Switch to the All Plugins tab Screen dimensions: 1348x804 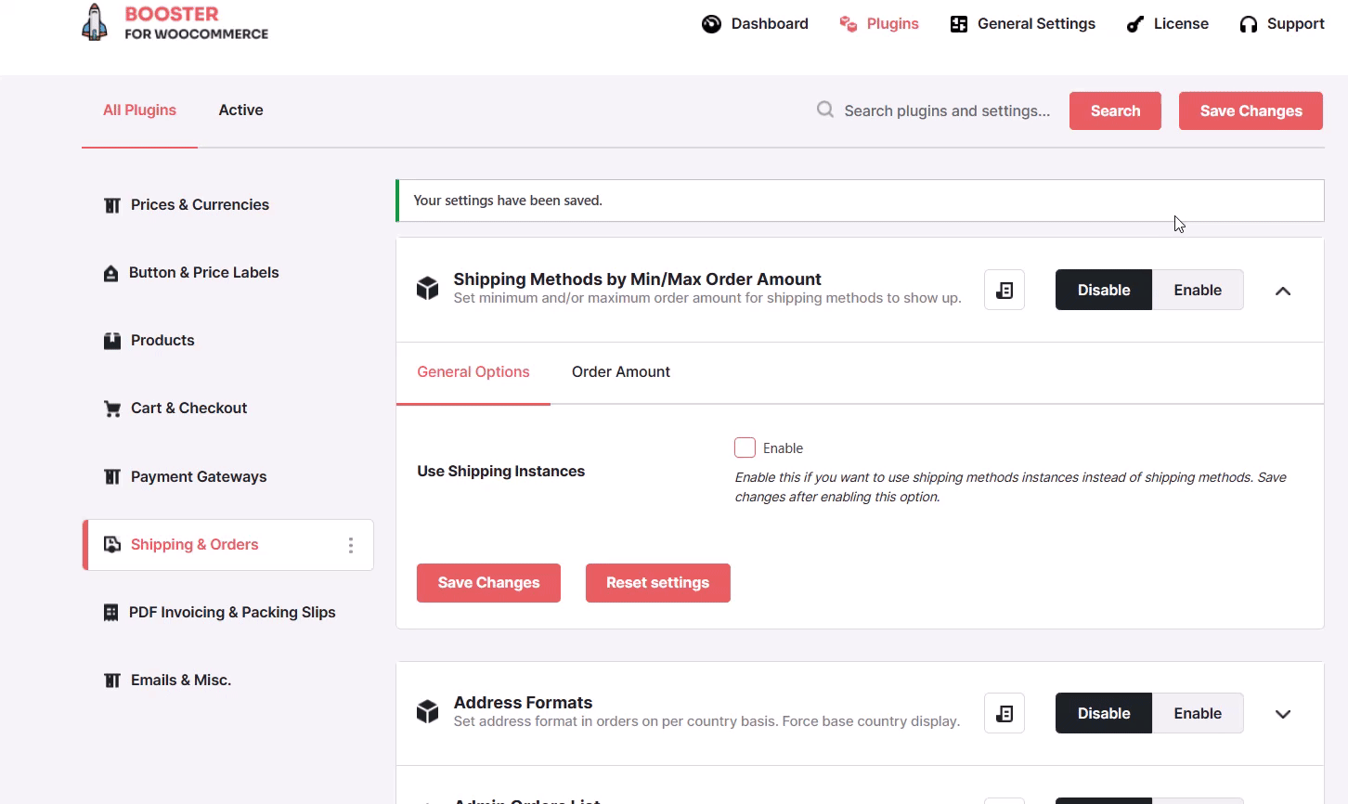(139, 110)
